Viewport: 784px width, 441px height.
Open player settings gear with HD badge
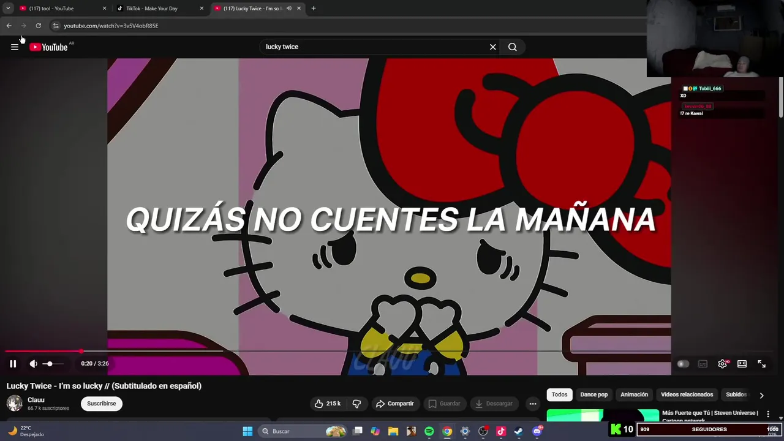(x=723, y=364)
